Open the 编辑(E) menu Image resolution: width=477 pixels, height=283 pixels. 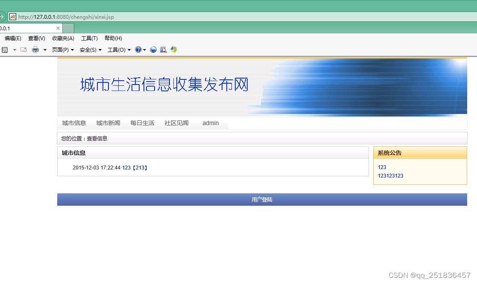pos(12,38)
